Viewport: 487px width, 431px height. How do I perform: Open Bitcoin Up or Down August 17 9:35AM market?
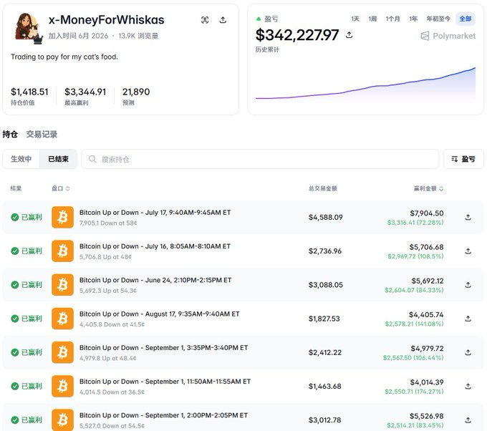160,314
